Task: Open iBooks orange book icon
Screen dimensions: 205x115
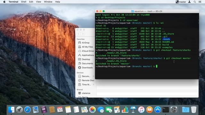Action: click(x=150, y=110)
